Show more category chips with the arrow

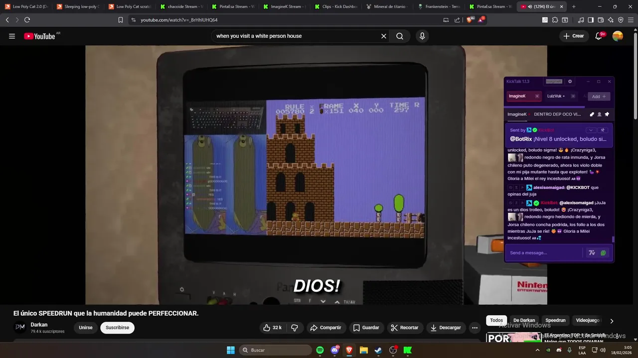click(612, 321)
